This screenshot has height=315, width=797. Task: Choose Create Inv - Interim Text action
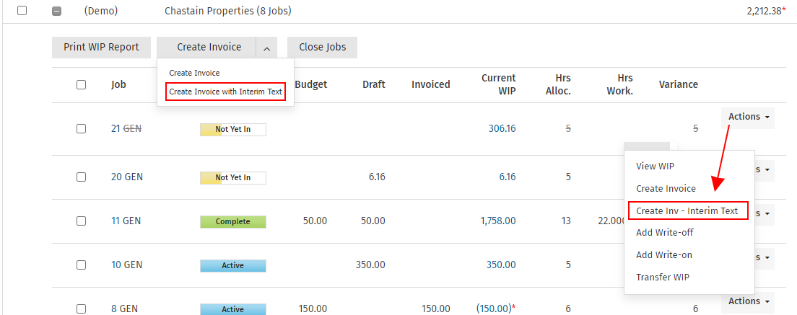(687, 210)
